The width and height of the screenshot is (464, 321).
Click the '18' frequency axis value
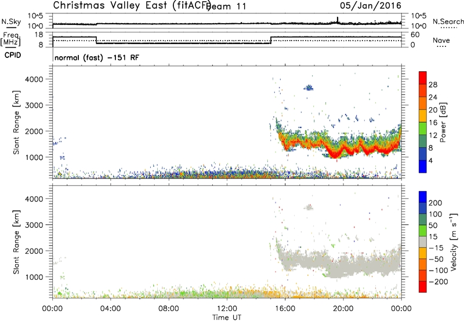(x=38, y=35)
